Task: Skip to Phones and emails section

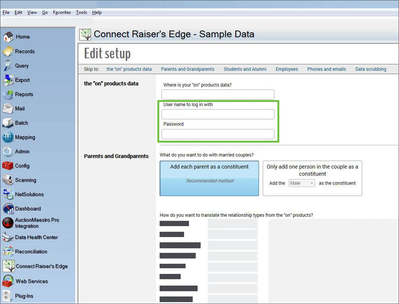Action: tap(326, 69)
